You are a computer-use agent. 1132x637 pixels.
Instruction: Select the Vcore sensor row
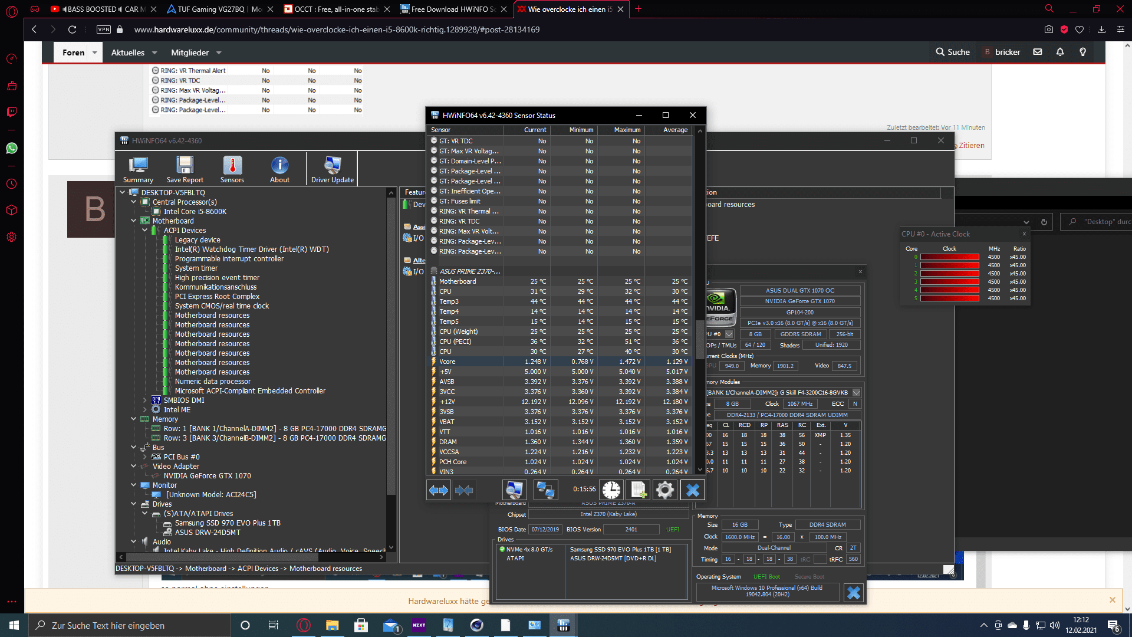click(559, 362)
